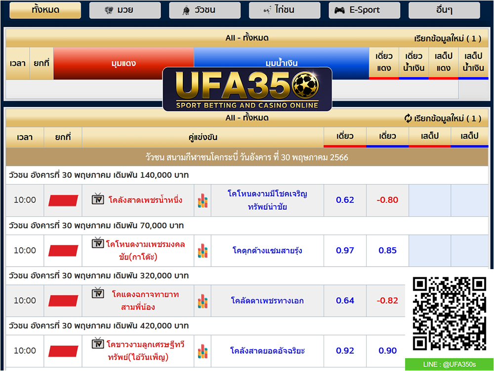The width and height of the screenshot is (494, 371).
Task: Click the refresh arrows icon beside เรียกข้อมูลใหม่
Action: pos(408,118)
